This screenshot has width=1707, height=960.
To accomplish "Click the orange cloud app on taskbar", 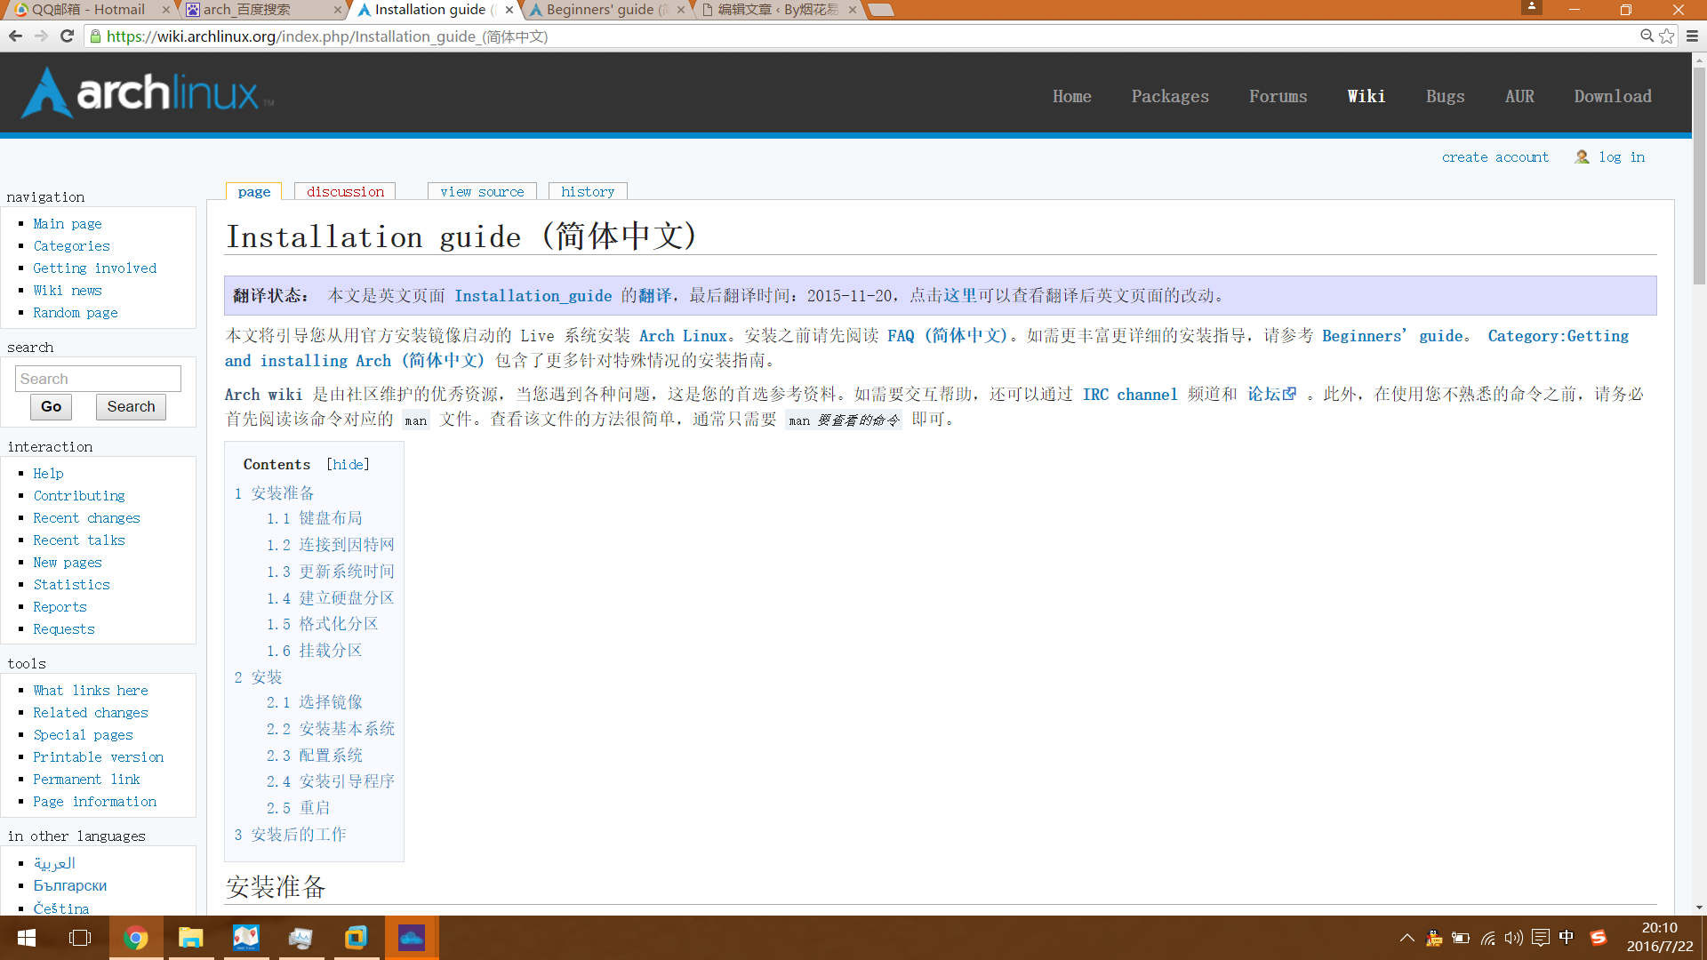I will point(411,938).
